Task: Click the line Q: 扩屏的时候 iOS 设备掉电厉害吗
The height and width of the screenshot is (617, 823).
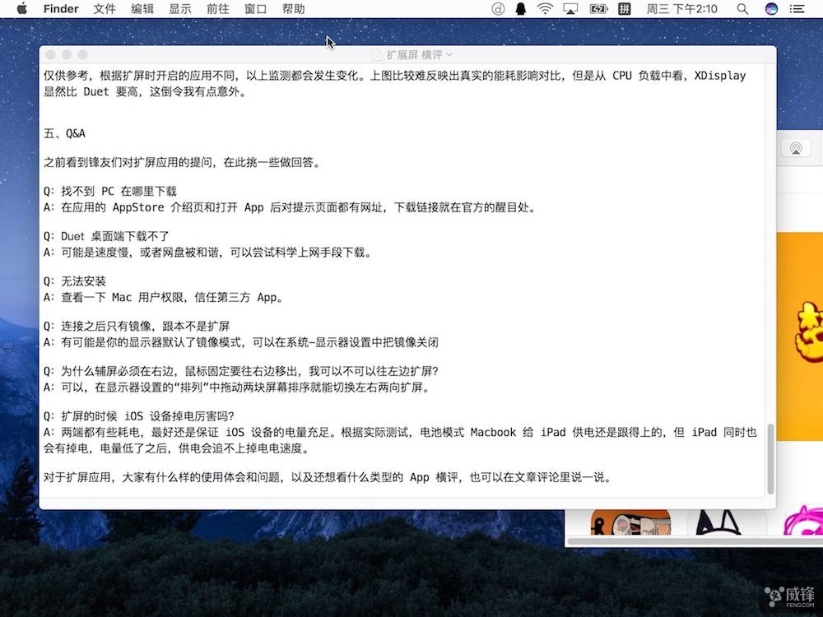Action: tap(139, 416)
